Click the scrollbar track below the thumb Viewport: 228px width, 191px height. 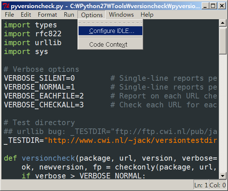[222, 113]
